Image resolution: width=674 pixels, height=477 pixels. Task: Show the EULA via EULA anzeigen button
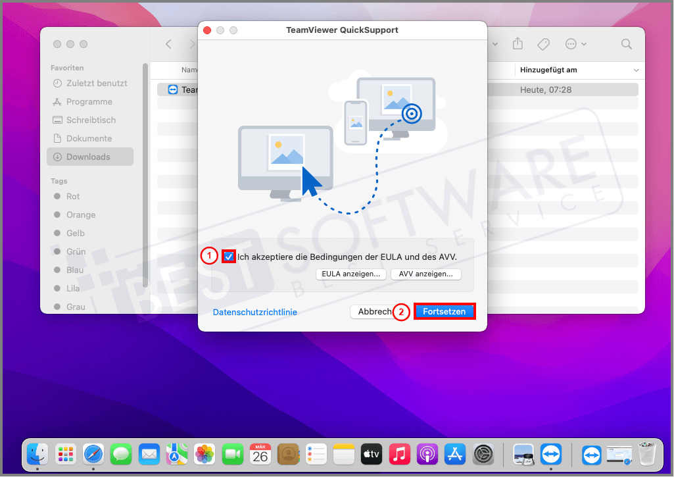tap(350, 274)
